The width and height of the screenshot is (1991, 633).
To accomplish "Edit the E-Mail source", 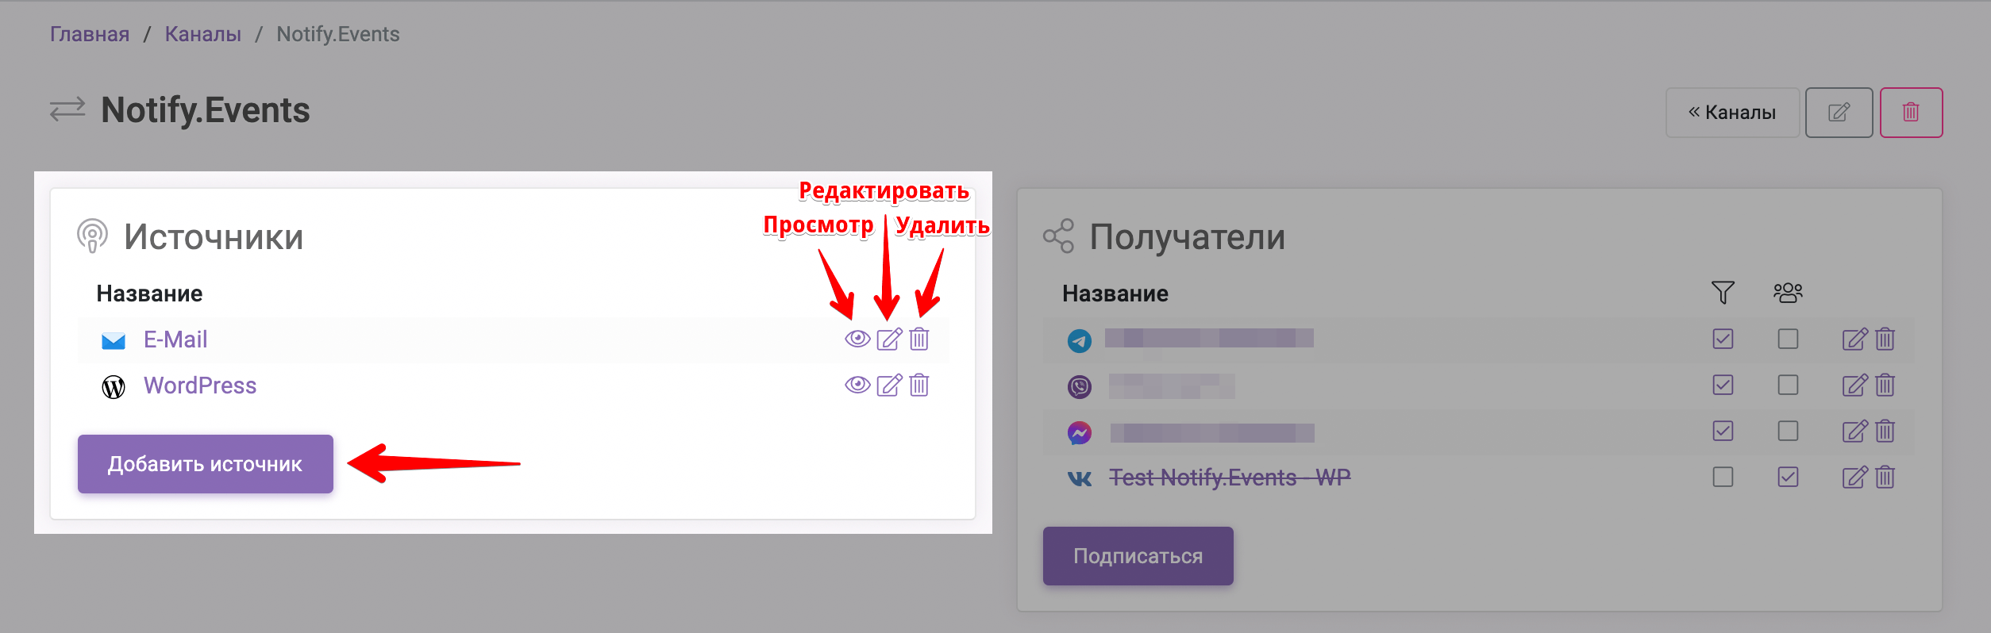I will (889, 340).
